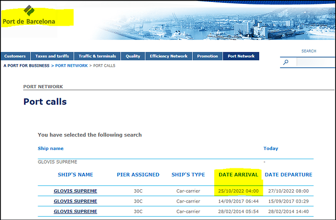Select departure date 27/10/2022 08:00
Image resolution: width=336 pixels, height=220 pixels.
tap(288, 191)
